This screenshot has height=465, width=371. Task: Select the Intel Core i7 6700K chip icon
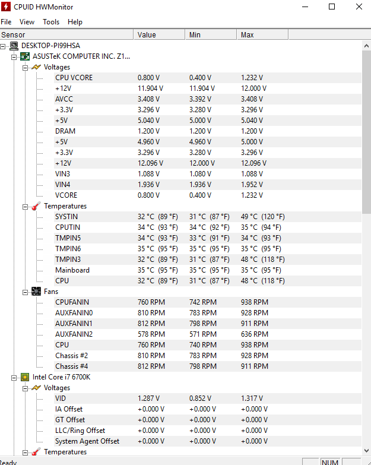25,377
